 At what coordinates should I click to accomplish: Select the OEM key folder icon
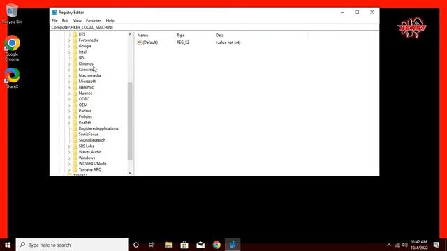[75, 105]
